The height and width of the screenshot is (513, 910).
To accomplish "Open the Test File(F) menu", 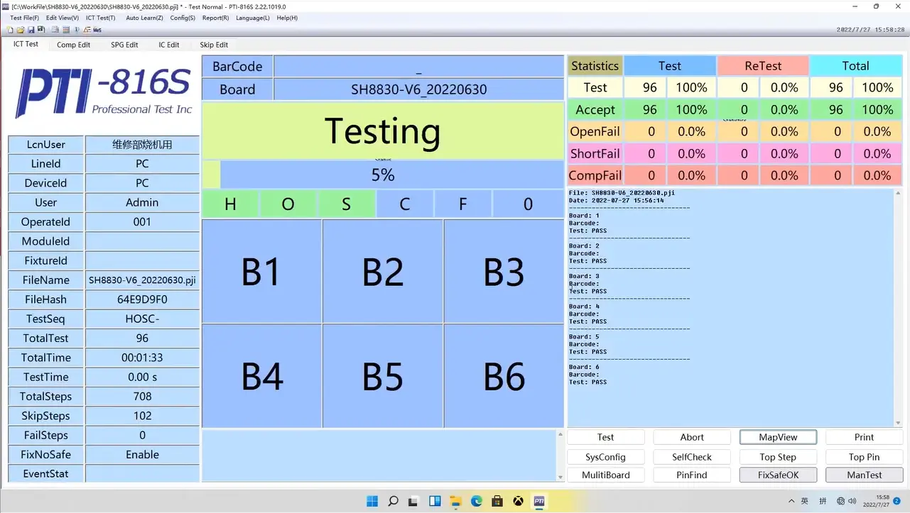I will point(24,18).
